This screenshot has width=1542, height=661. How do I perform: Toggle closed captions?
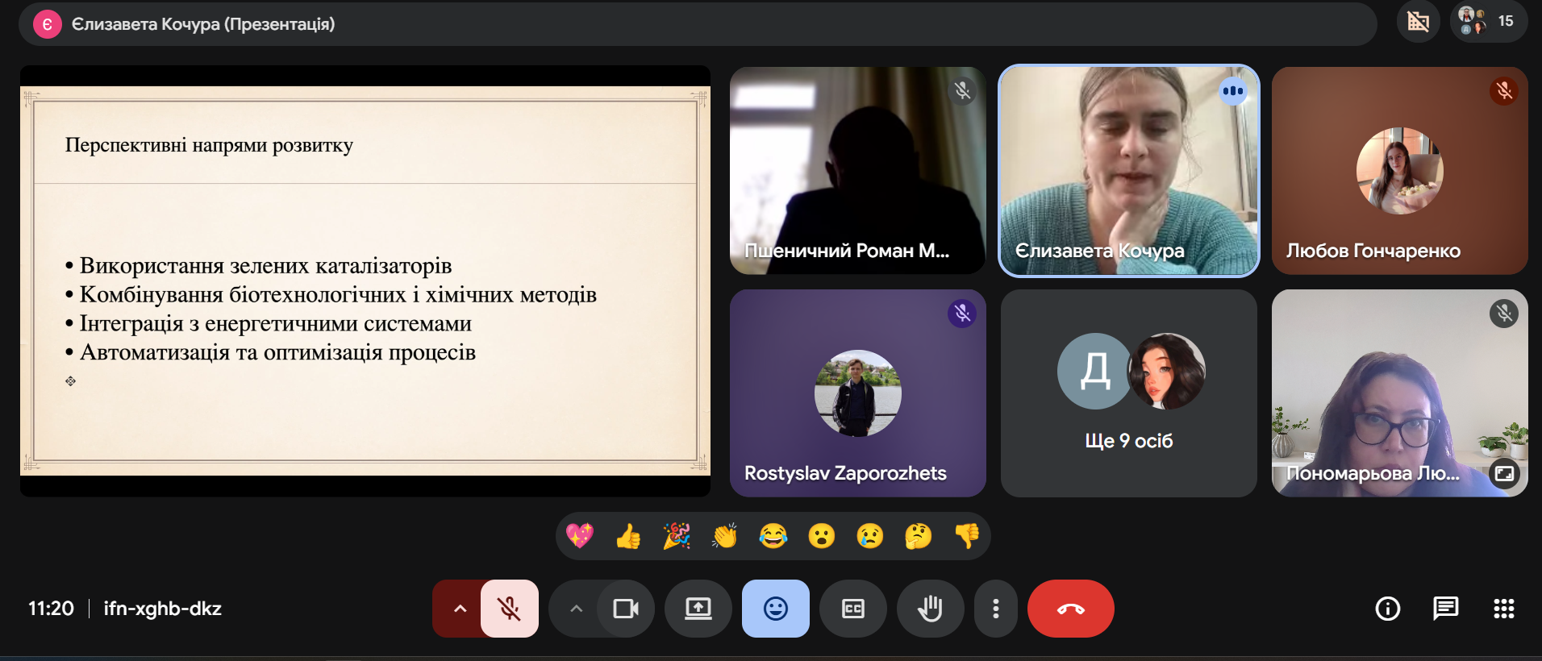[x=852, y=609]
